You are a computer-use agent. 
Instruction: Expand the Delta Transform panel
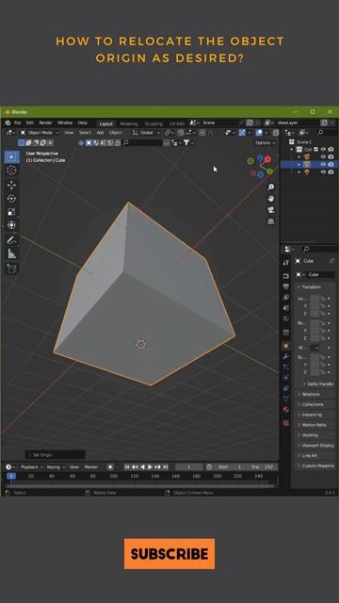point(318,384)
